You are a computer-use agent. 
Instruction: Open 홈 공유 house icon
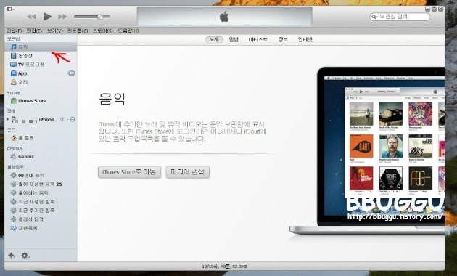13,138
